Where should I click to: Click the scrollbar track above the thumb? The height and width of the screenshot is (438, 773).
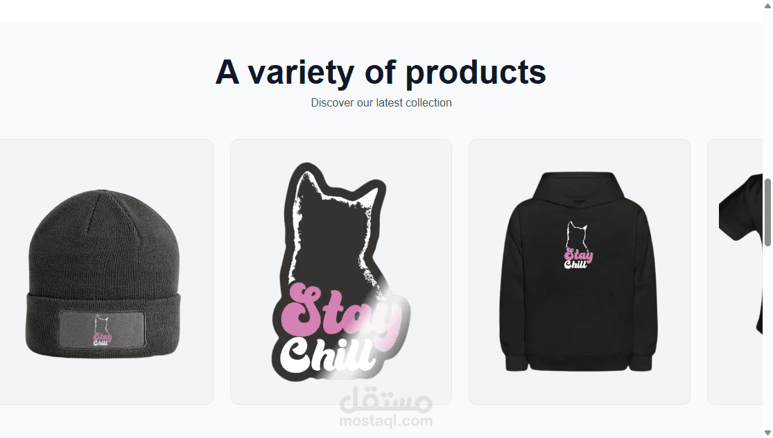pos(767,93)
